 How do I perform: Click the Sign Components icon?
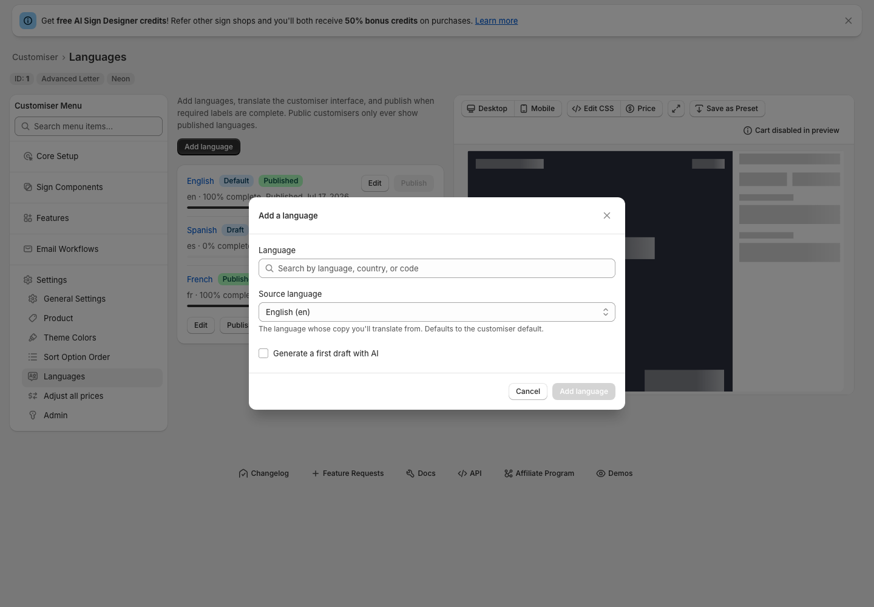pyautogui.click(x=28, y=187)
